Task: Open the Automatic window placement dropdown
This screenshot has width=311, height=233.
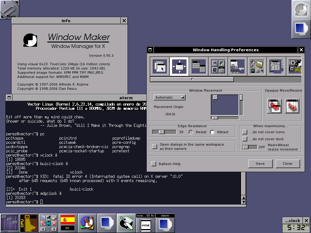Action: point(169,97)
